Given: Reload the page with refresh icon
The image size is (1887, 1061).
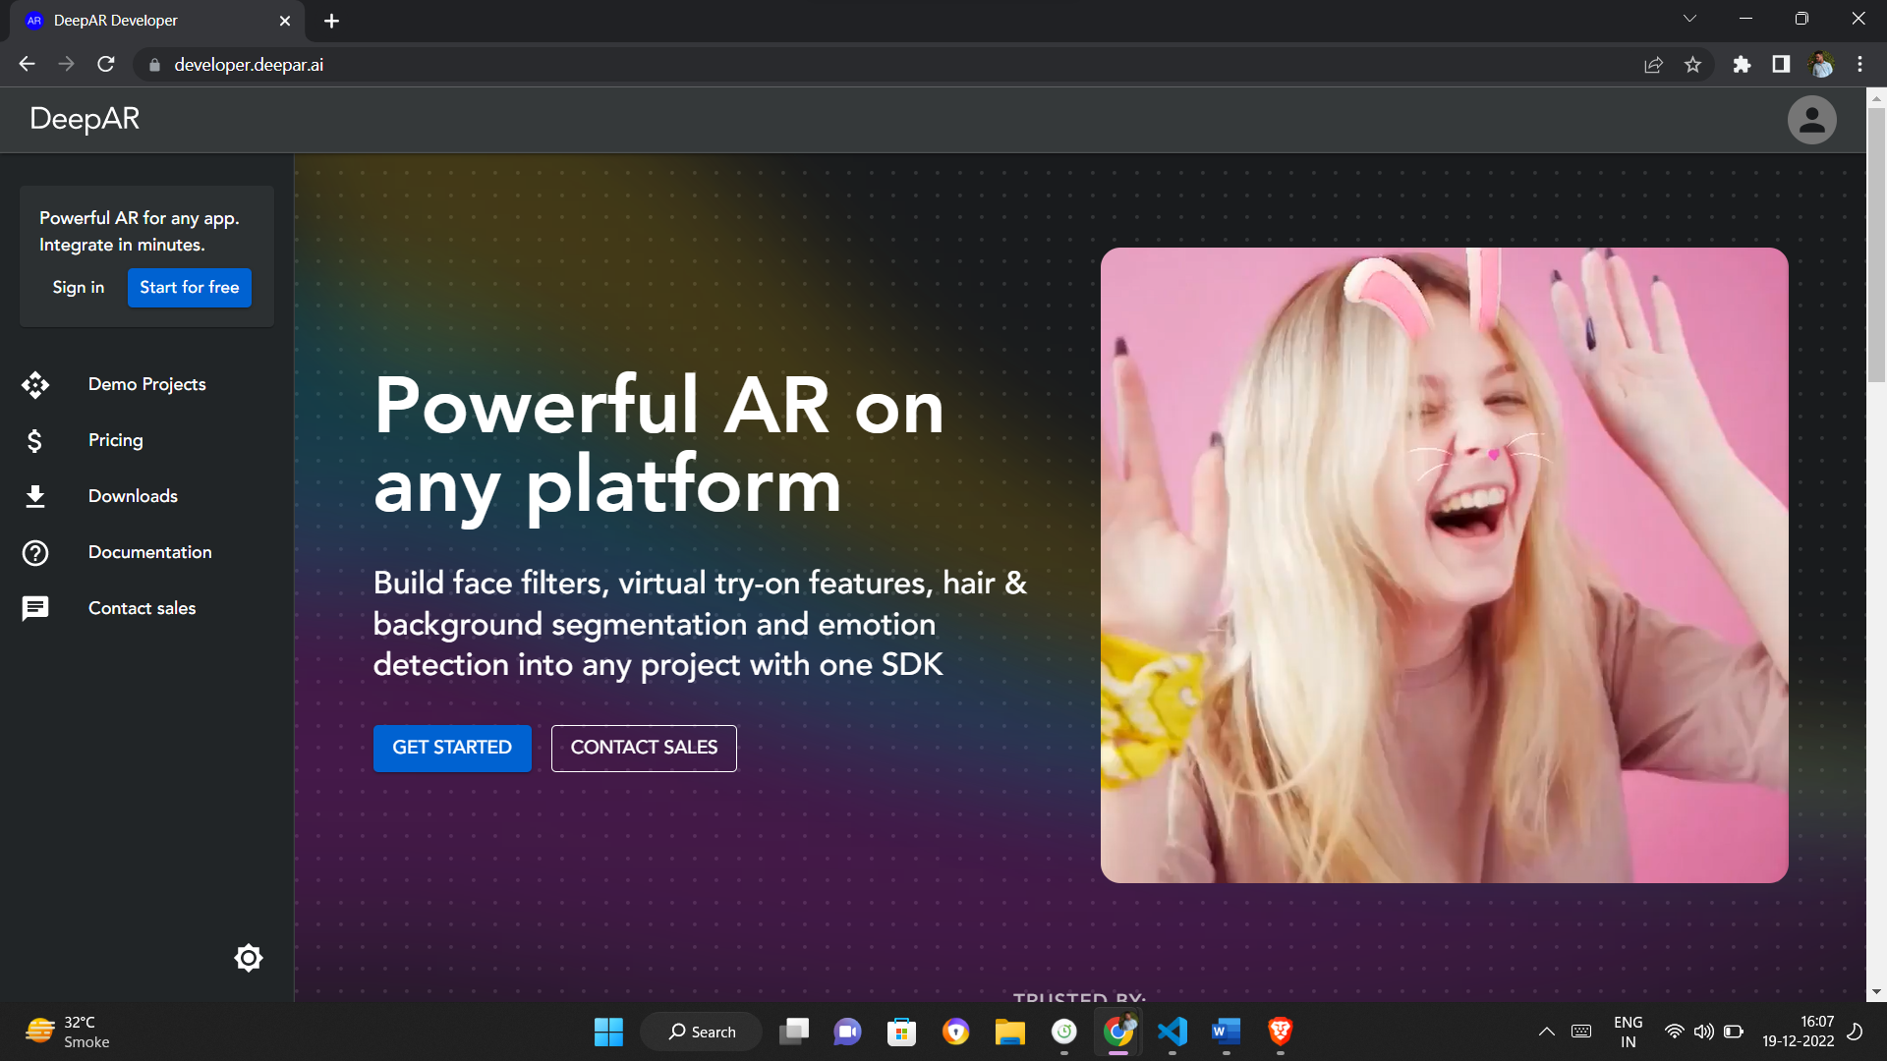Looking at the screenshot, I should [106, 64].
